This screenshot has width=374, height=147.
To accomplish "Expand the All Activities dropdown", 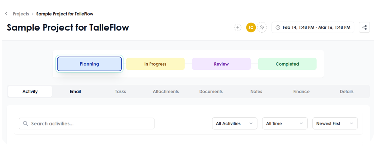I will point(234,123).
